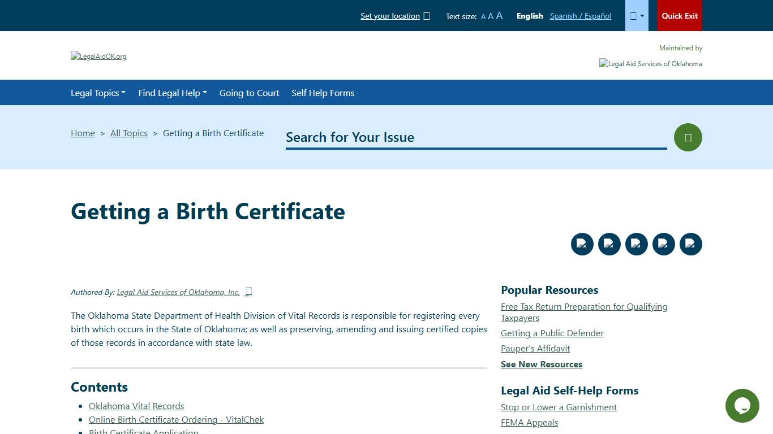Screen dimensions: 773x434
Task: Click inside the Search for Your Issue field
Action: [475, 137]
